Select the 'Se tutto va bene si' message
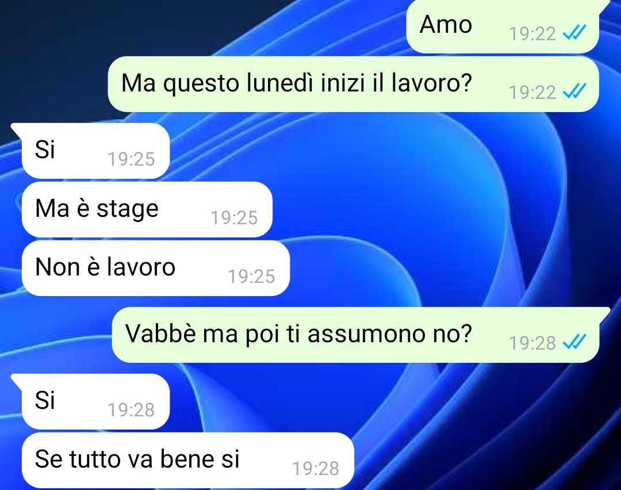This screenshot has width=621, height=490. 187,460
